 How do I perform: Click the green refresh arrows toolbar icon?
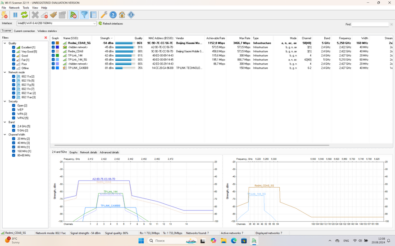pos(24,15)
